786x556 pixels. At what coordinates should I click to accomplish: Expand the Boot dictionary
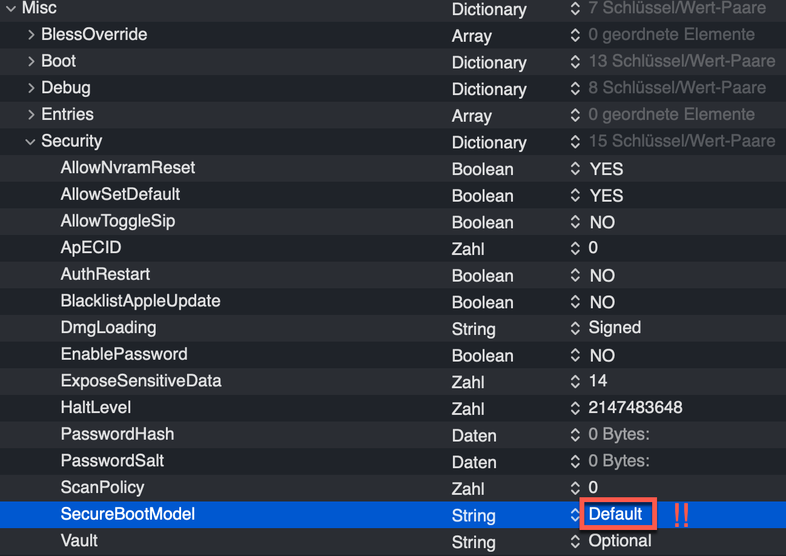pyautogui.click(x=31, y=62)
